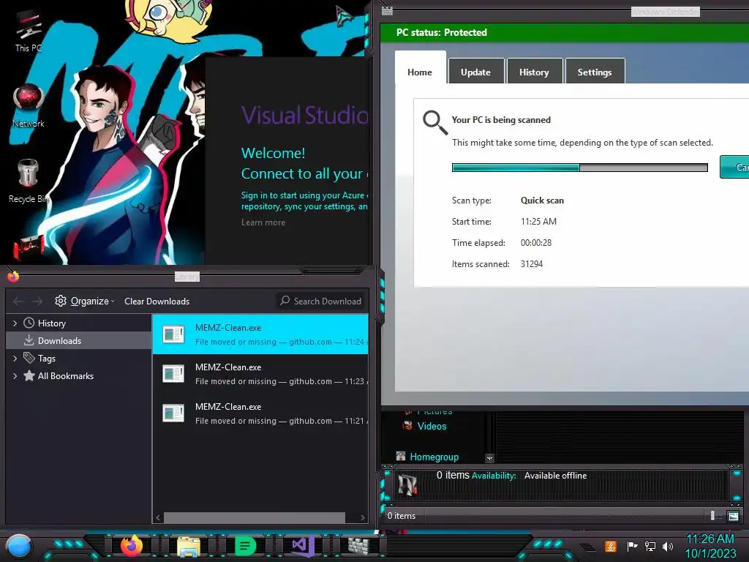Open the Settings tab in Windows Defender
Viewport: 749px width, 562px height.
pyautogui.click(x=595, y=72)
